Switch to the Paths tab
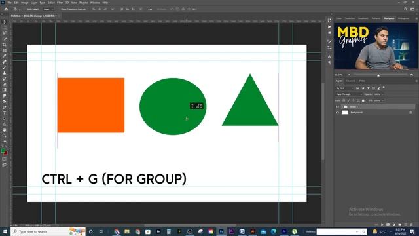419x236 pixels. tap(362, 81)
